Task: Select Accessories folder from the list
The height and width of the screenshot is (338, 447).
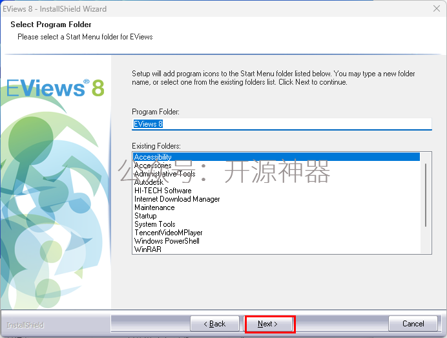Action: [x=152, y=165]
